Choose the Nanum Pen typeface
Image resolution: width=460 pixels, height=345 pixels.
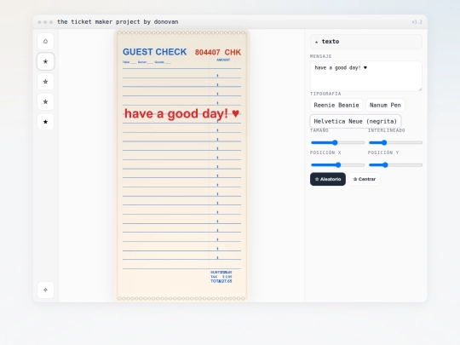click(385, 105)
